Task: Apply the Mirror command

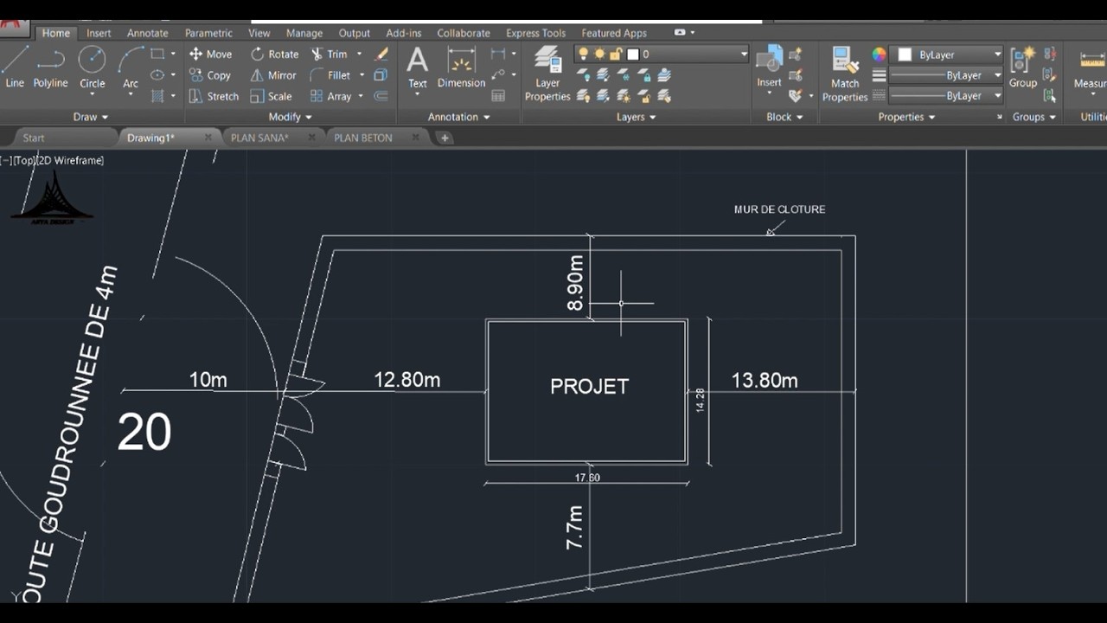Action: pos(273,75)
